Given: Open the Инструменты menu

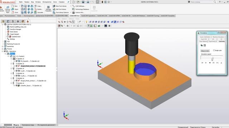Looking at the screenshot, I should 47,2.
